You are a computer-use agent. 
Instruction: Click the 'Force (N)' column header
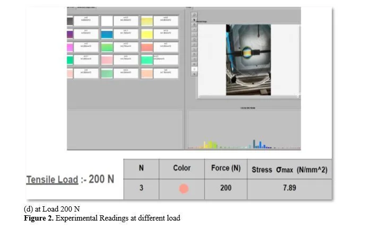pos(226,168)
